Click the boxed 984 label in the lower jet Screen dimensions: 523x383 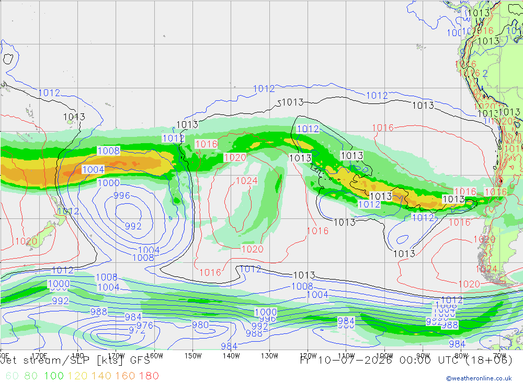346,321
